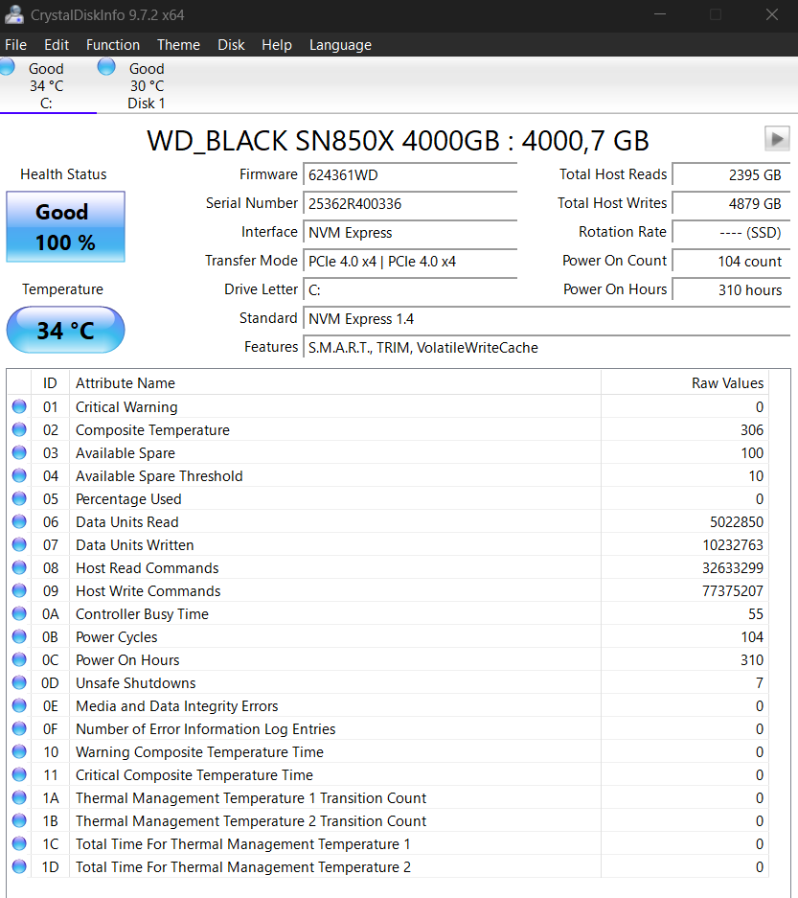Screen dimensions: 798x898
Task: Go to next disk with arrow button
Action: (777, 139)
